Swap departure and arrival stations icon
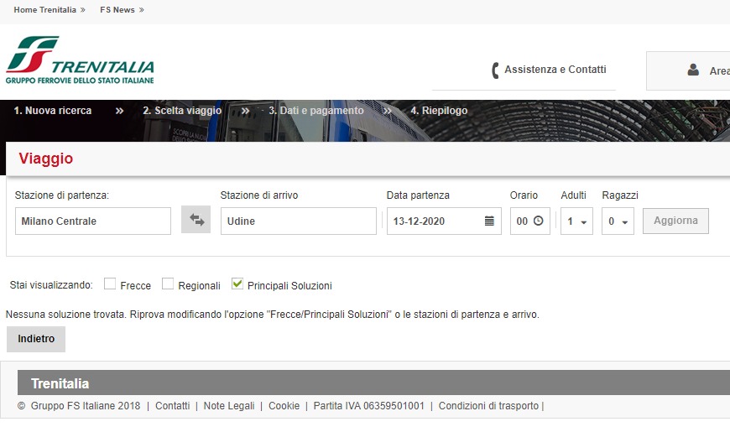Image resolution: width=730 pixels, height=432 pixels. 196,220
